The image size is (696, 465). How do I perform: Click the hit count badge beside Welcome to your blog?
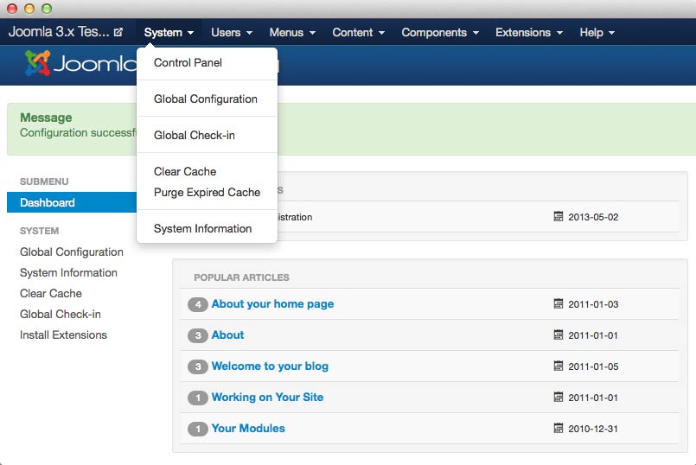(198, 366)
